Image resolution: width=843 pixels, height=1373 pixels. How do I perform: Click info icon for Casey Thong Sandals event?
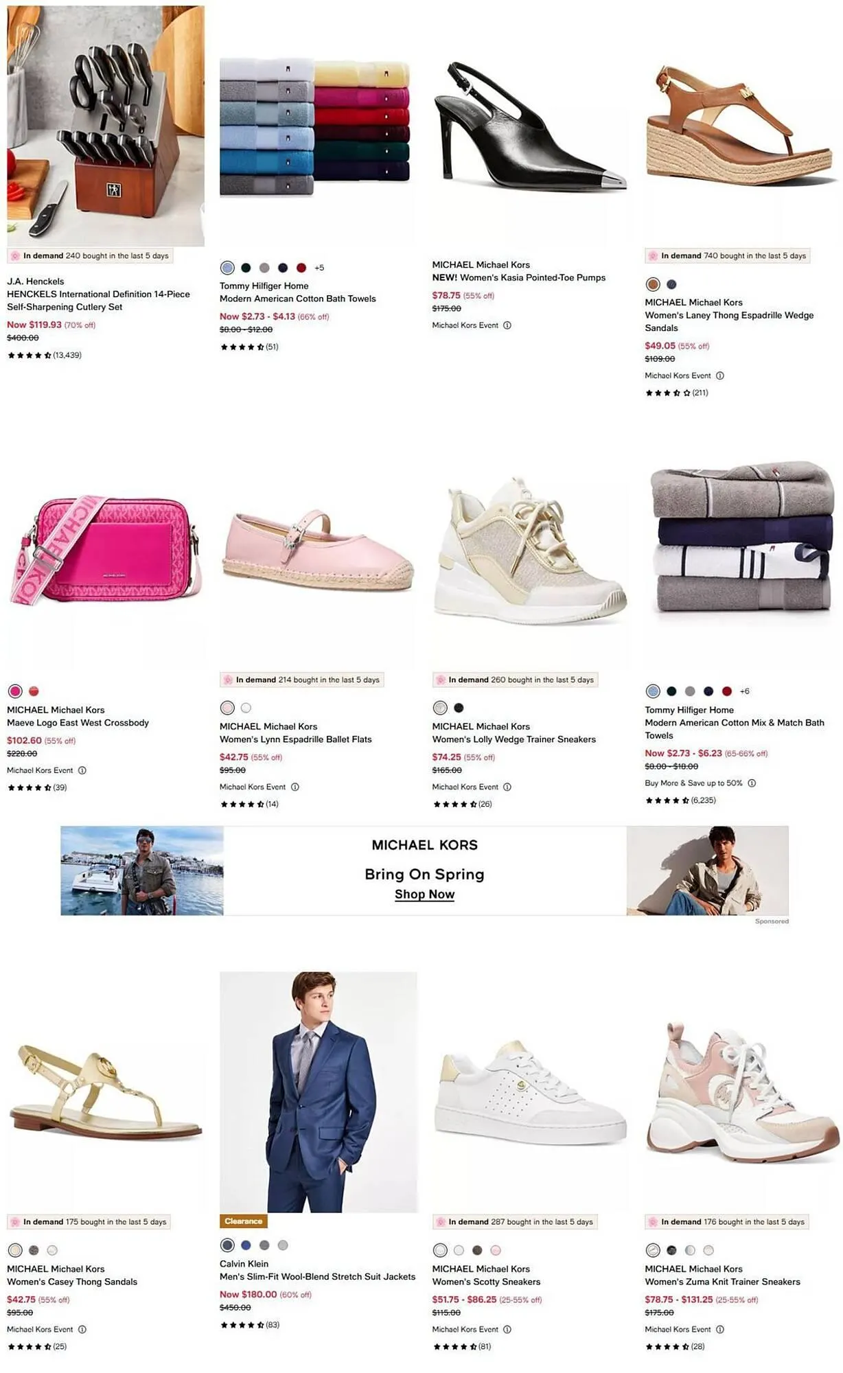tap(82, 1329)
